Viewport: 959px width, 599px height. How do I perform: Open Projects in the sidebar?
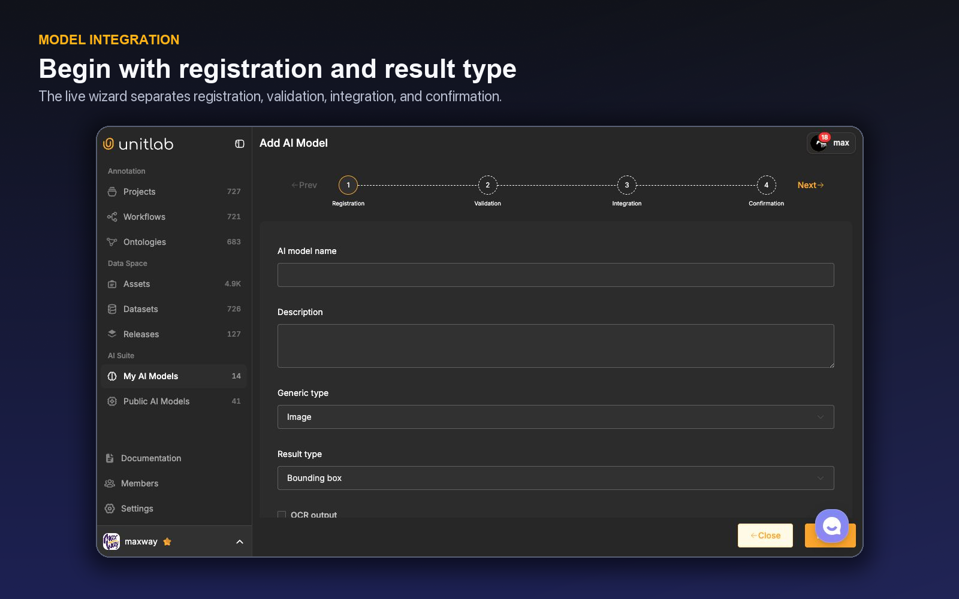[174, 192]
